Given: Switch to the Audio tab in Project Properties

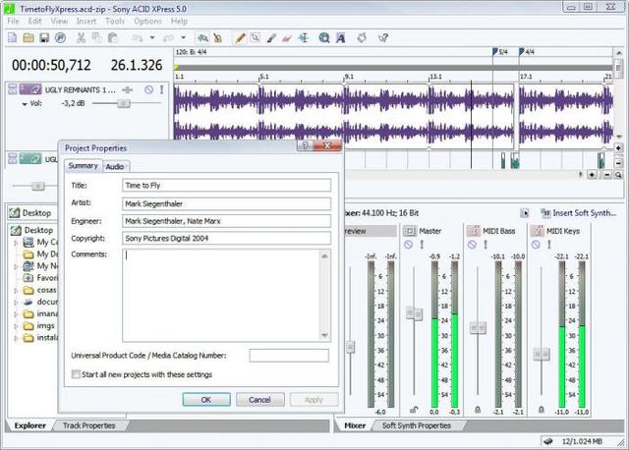Looking at the screenshot, I should (x=115, y=166).
